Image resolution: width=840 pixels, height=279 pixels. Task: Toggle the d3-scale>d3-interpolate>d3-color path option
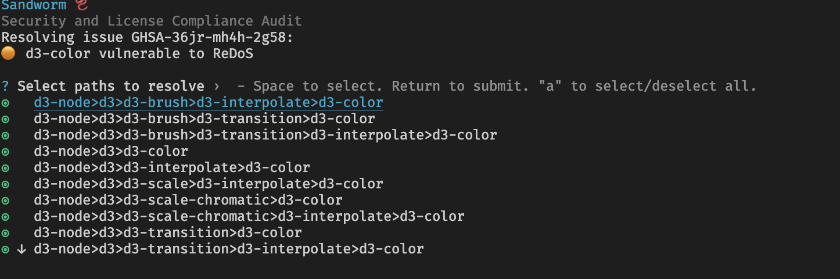pyautogui.click(x=208, y=184)
